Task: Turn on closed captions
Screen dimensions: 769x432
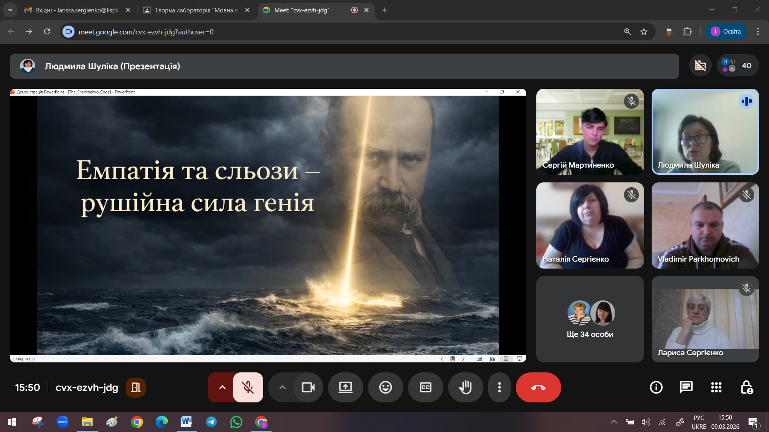Action: [x=425, y=387]
